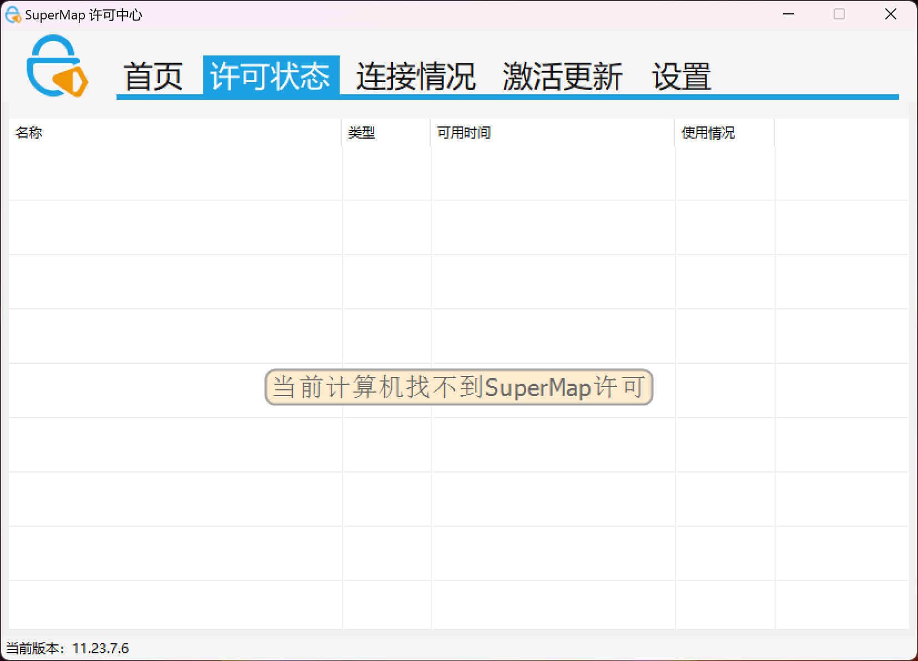Click the SuperMap 许可中心 window title

click(83, 15)
